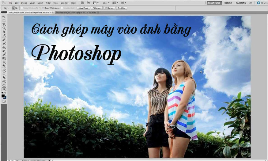The width and height of the screenshot is (268, 161).
Task: Click Zoom In mode button
Action: click(13, 8)
